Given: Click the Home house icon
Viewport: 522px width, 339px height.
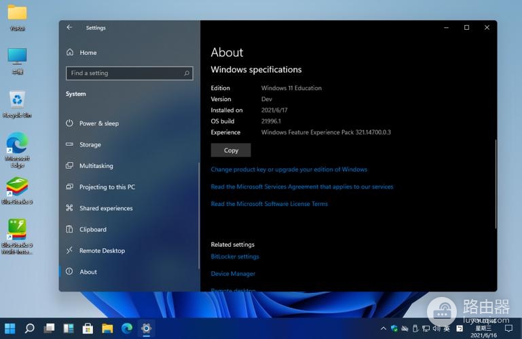Looking at the screenshot, I should [70, 52].
